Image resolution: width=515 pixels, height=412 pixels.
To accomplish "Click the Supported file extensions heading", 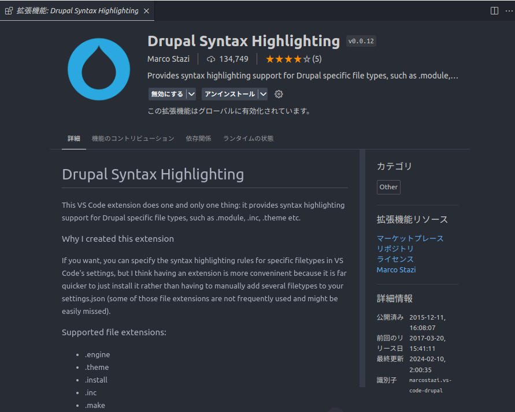I will 114,332.
